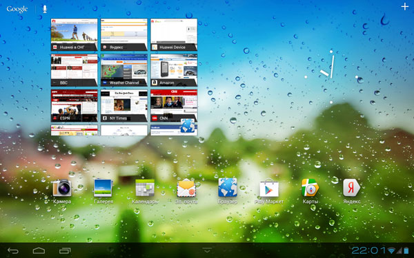Tap the Home navigation button

[39, 250]
